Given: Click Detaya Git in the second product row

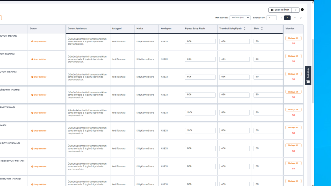Looking at the screenshot, I should (293, 56).
